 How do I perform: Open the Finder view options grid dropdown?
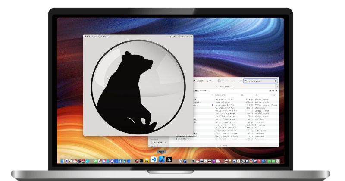[220, 81]
